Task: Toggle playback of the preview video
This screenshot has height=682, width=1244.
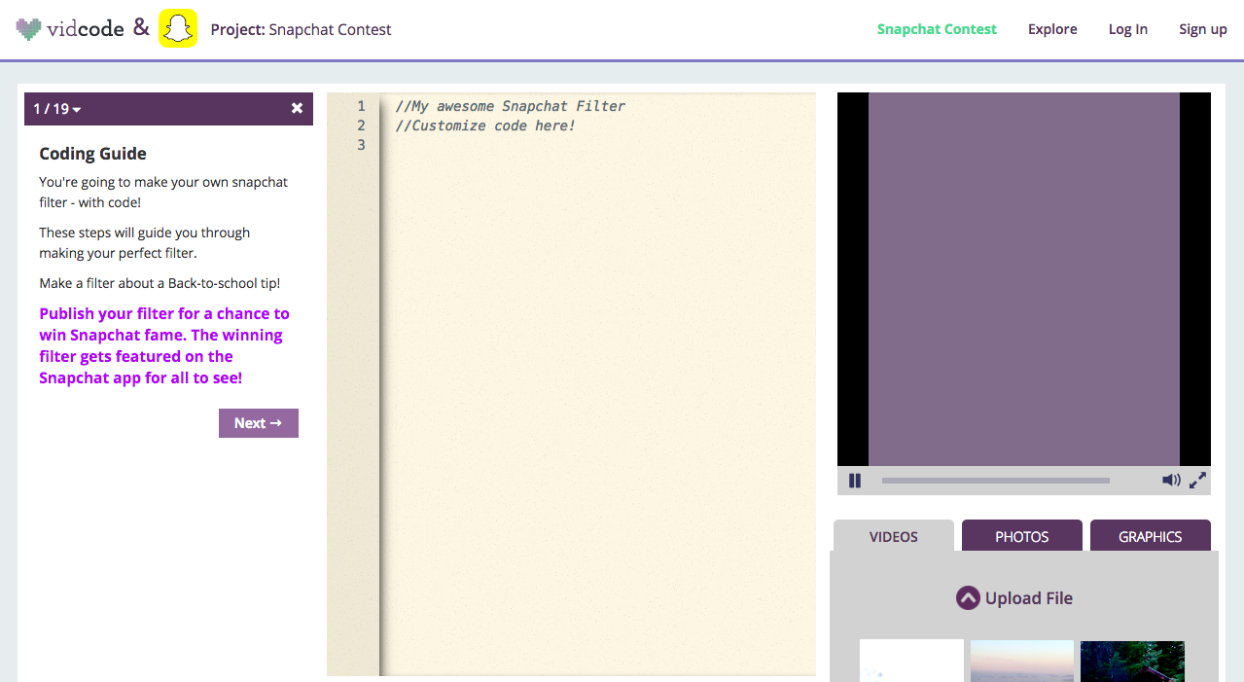Action: (855, 480)
